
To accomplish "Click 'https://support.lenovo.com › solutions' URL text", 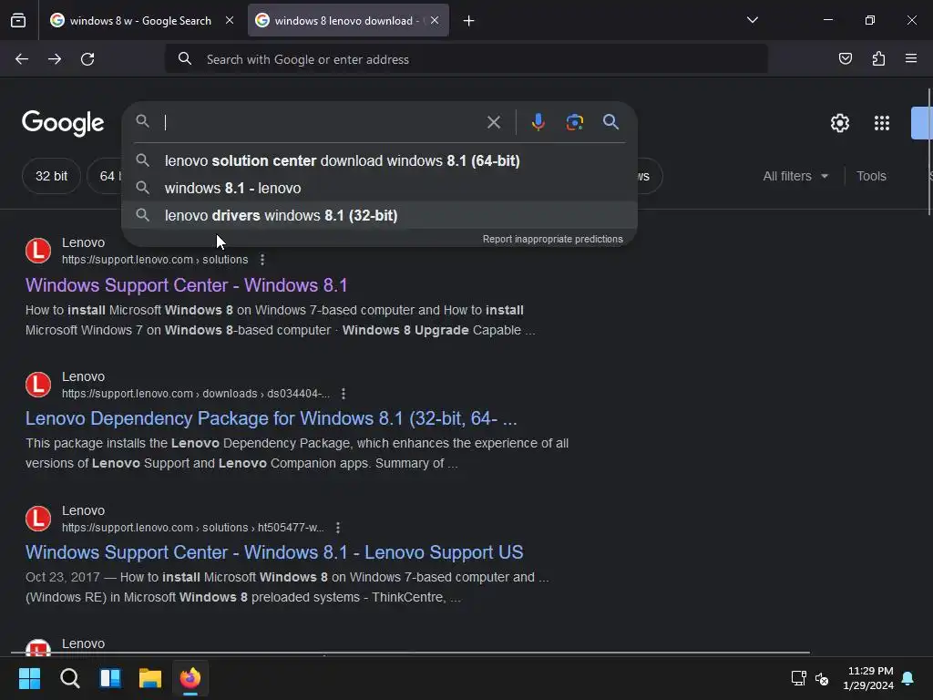I will point(155,260).
